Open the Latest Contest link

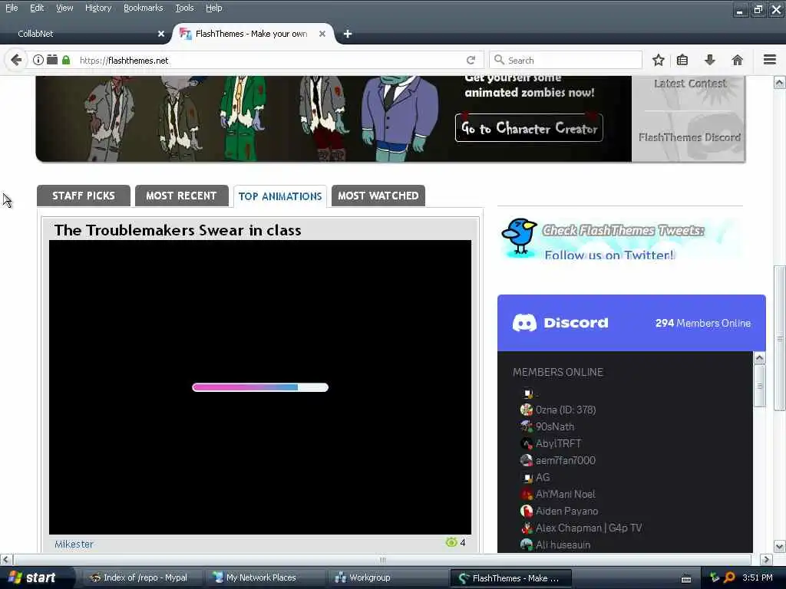point(690,84)
